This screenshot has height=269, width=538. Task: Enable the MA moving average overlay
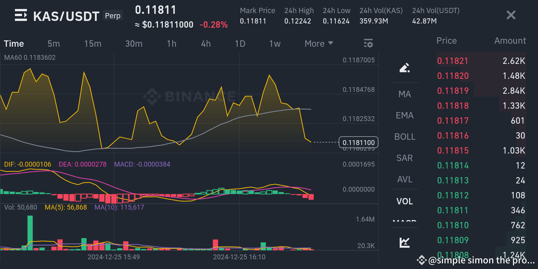pyautogui.click(x=405, y=94)
